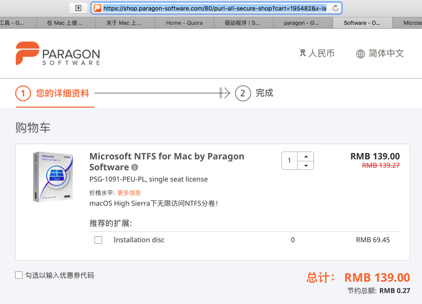Image resolution: width=422 pixels, height=304 pixels.
Task: Click the reload page icon in address bar
Action: [x=336, y=8]
